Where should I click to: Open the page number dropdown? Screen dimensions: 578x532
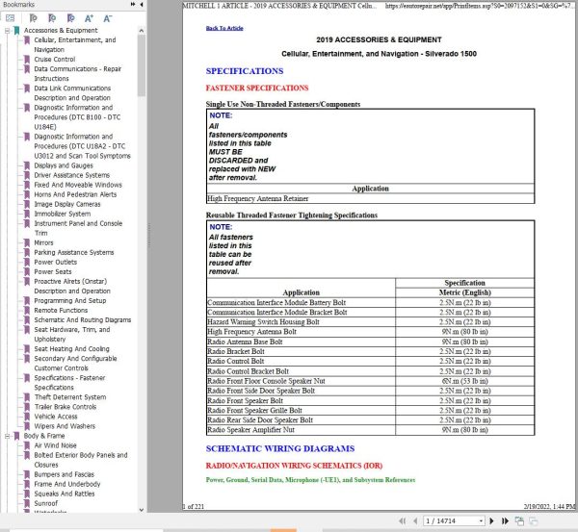point(481,521)
